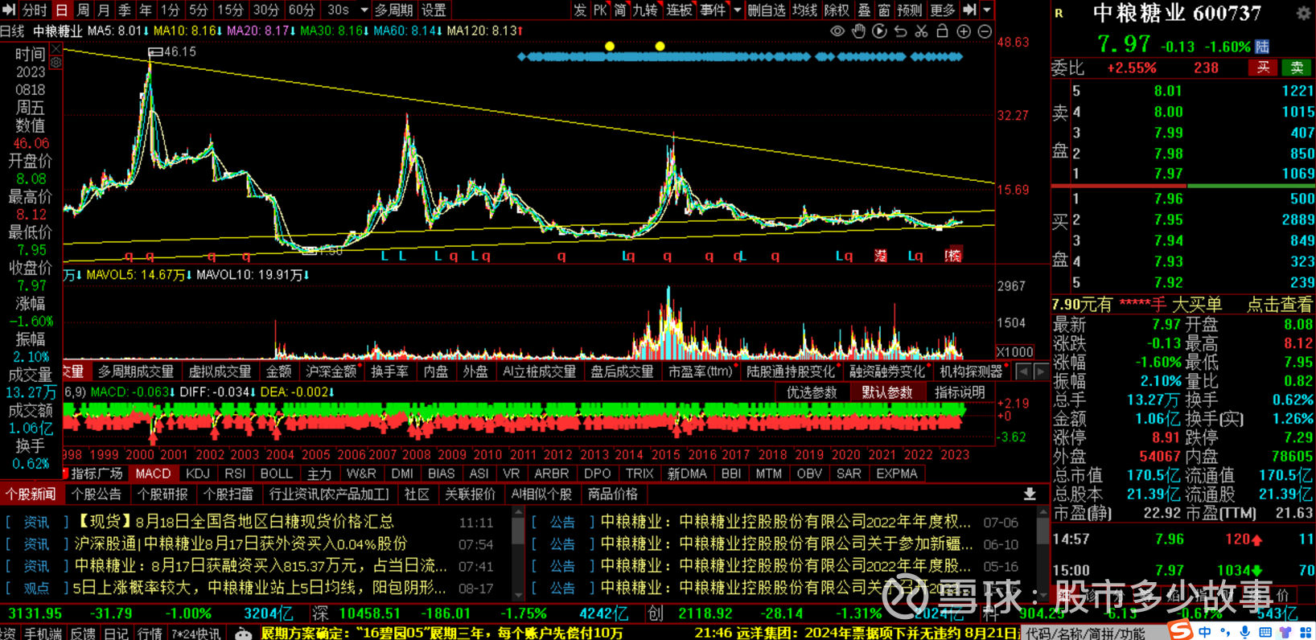Click the green 卖 sell button
The height and width of the screenshot is (640, 1316).
[1297, 68]
